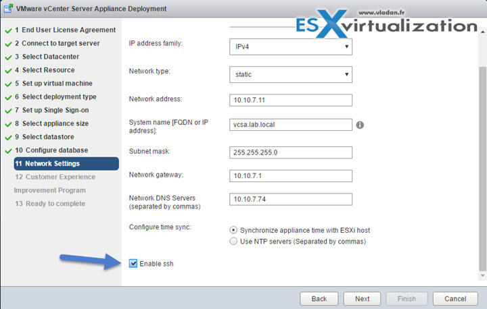Image resolution: width=487 pixels, height=309 pixels.
Task: Click the vCenter appliance icon in title bar
Action: [x=8, y=8]
